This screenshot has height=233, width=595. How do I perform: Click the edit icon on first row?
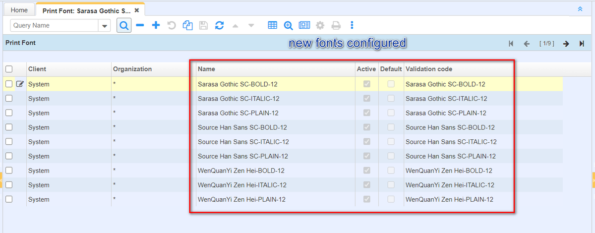[20, 84]
